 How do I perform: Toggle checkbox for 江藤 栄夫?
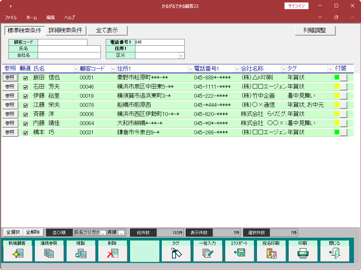[25, 105]
